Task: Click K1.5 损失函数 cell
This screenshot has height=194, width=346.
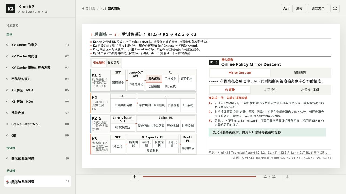Action: click(x=154, y=79)
